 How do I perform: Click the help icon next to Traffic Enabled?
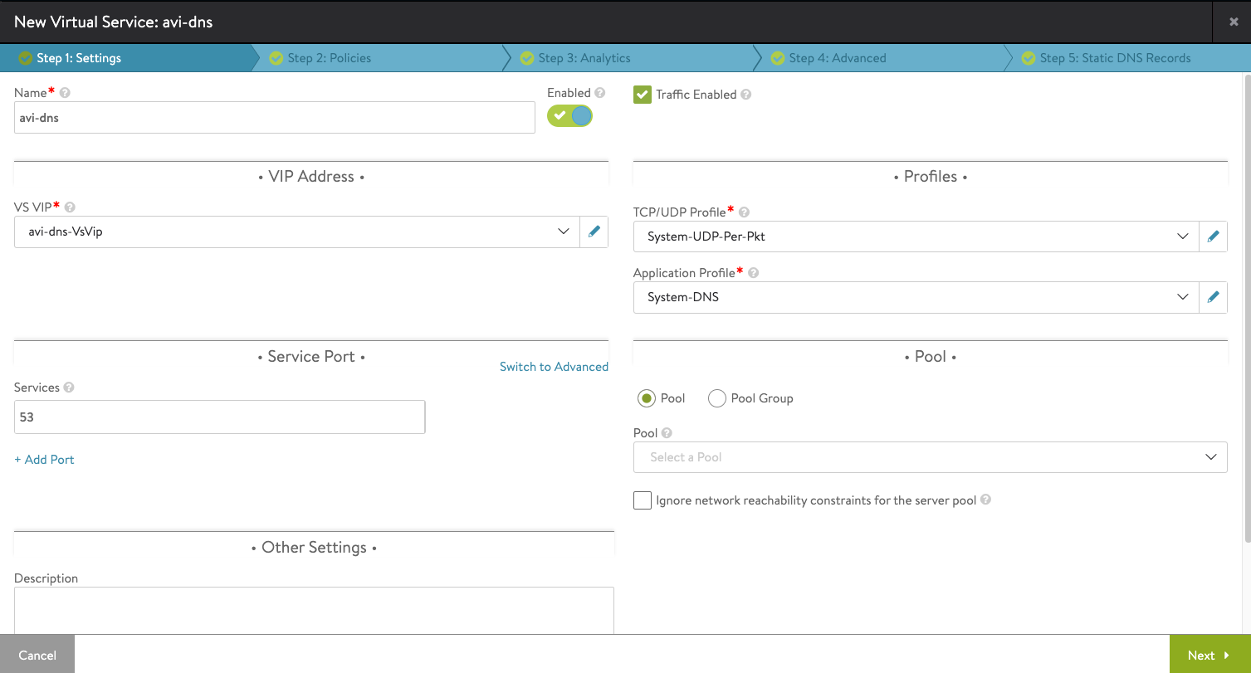[745, 95]
